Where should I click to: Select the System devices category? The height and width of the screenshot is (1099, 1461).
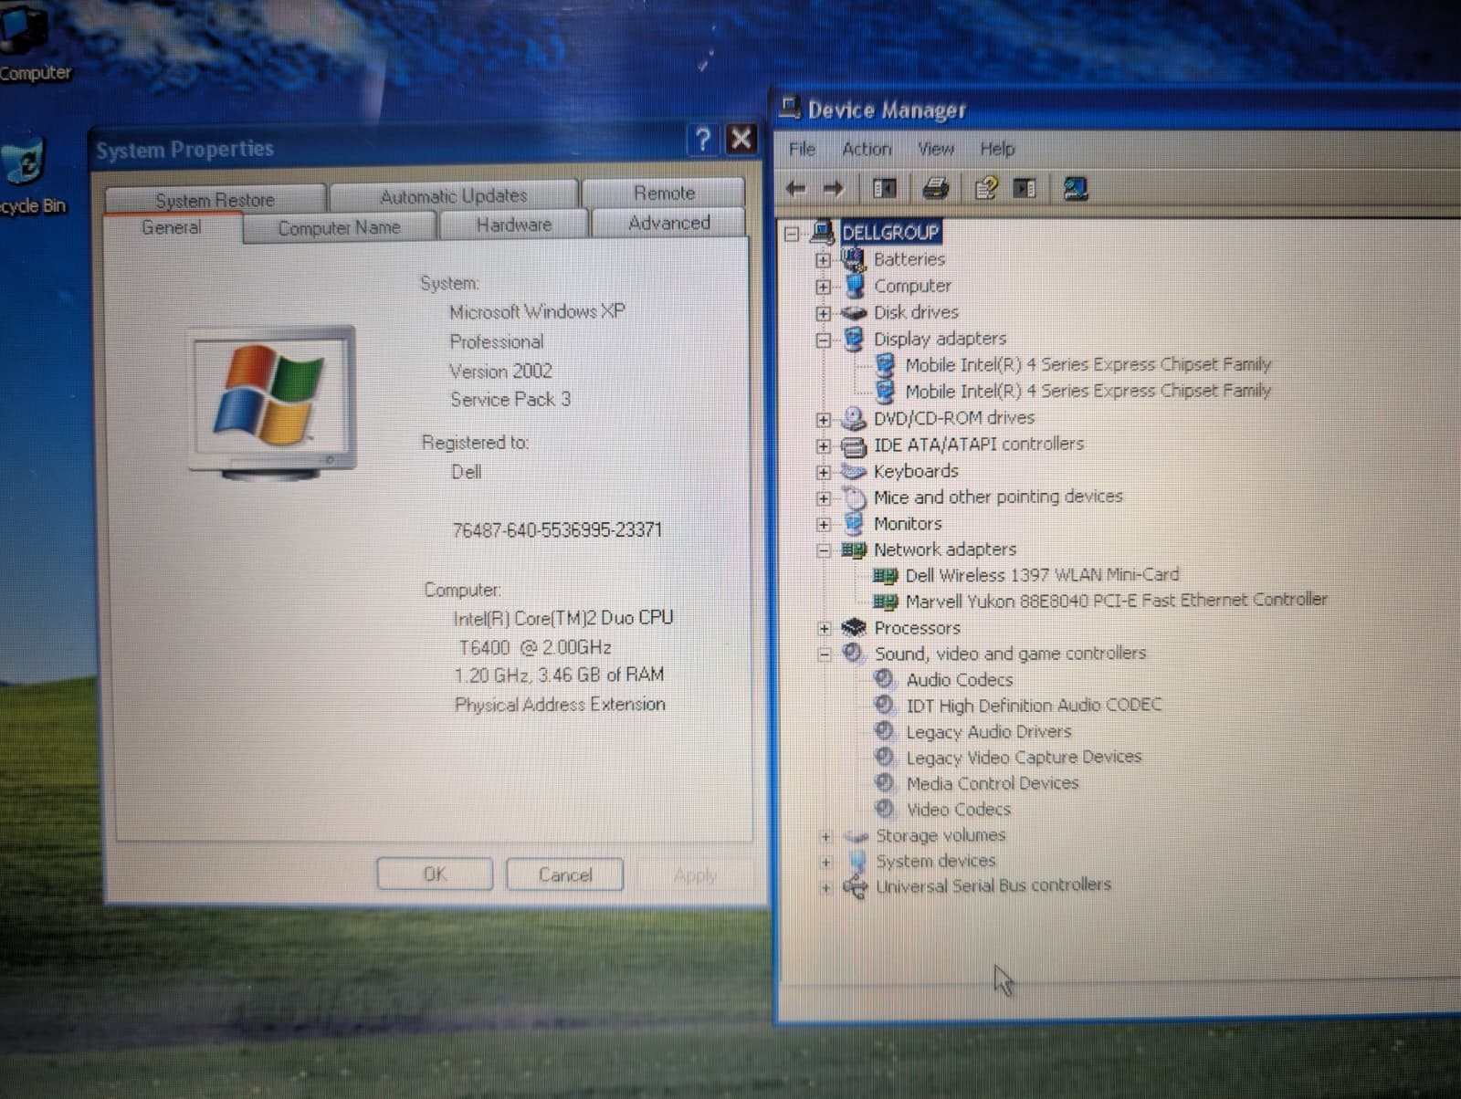(x=935, y=861)
